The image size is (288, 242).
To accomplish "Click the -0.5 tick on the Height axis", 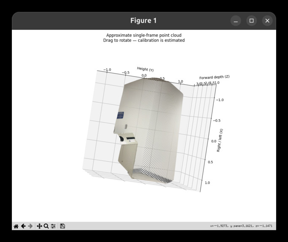I will 126,73.
